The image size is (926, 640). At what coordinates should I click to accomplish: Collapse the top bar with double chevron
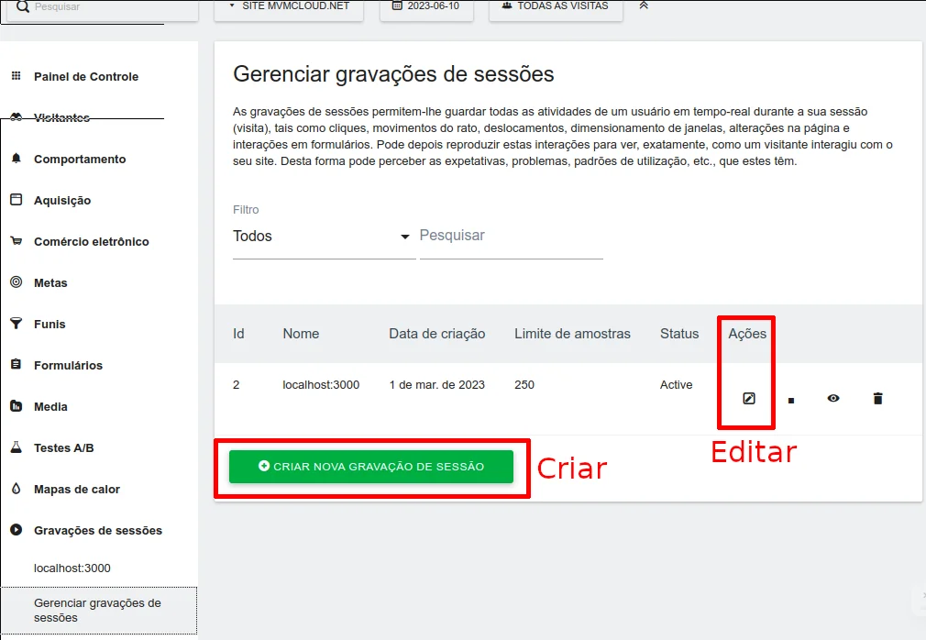644,6
